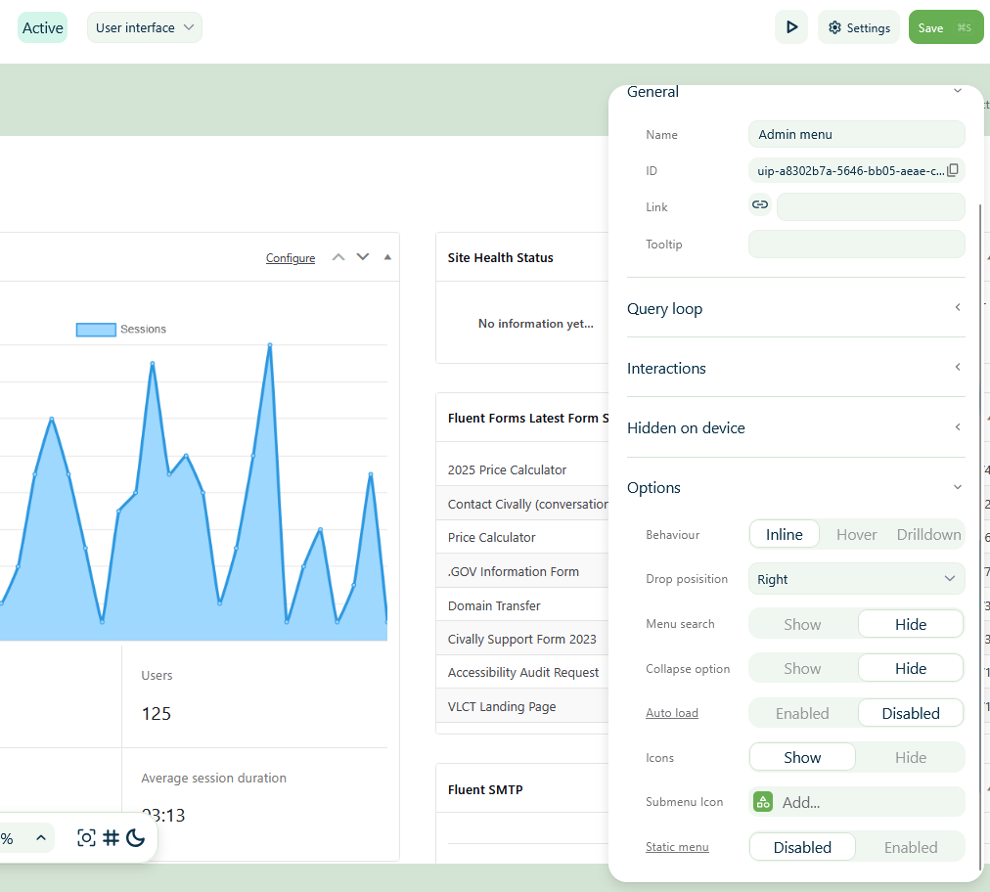Open the Drop position dropdown
This screenshot has height=892, width=990.
click(856, 579)
